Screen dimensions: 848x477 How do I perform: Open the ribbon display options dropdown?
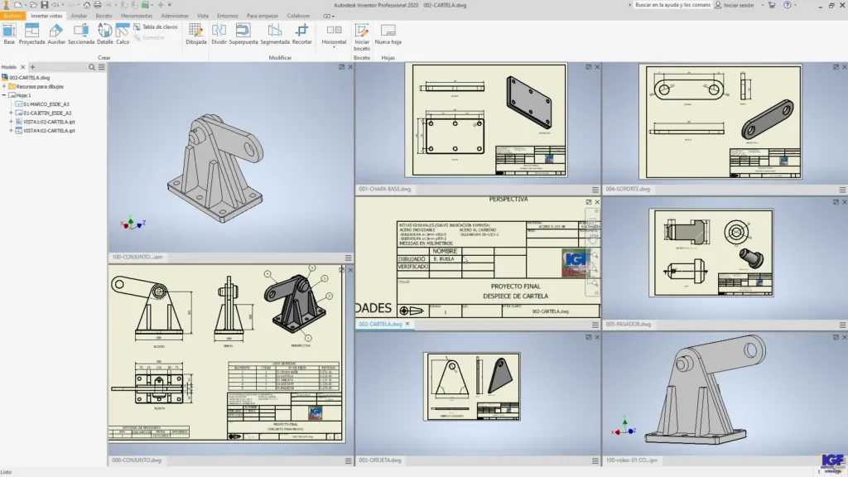[329, 16]
